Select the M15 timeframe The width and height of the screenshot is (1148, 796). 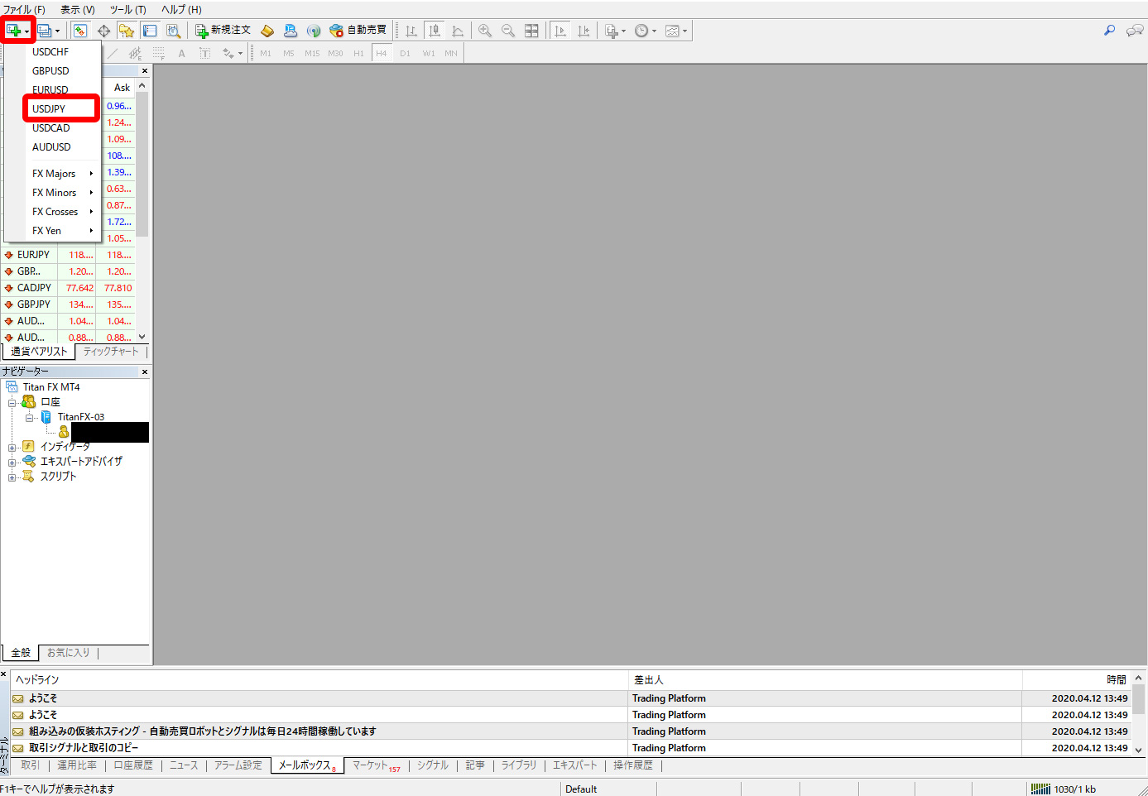pyautogui.click(x=312, y=53)
